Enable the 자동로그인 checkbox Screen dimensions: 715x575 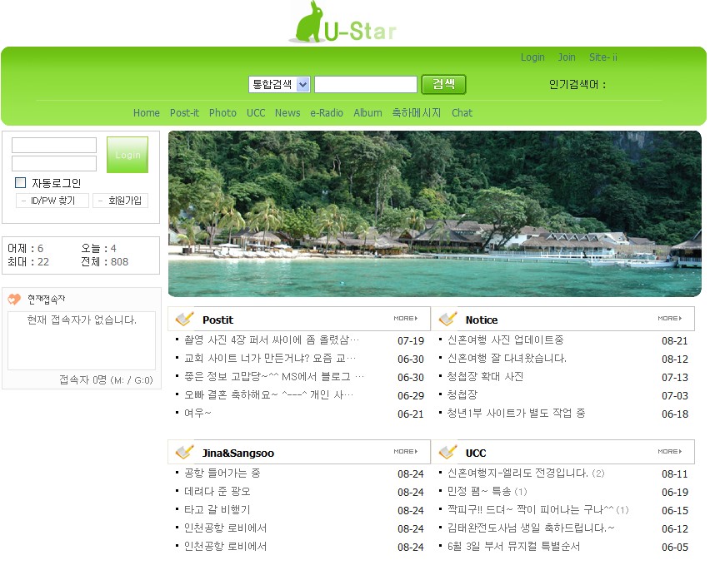click(x=21, y=182)
